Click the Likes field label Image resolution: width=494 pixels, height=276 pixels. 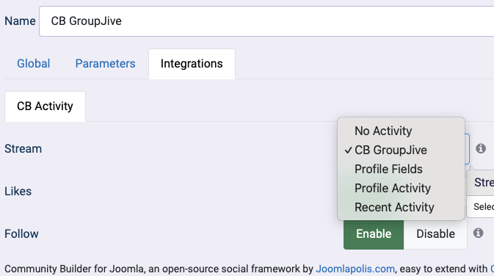(x=18, y=192)
